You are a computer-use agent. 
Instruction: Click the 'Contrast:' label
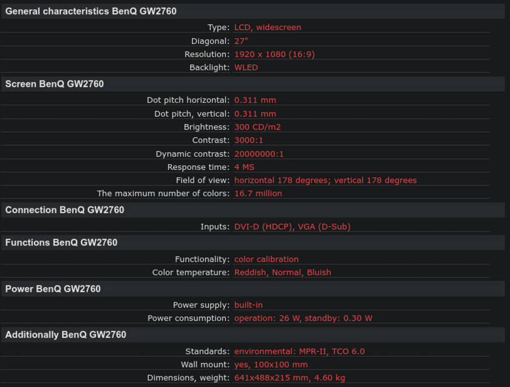point(211,140)
